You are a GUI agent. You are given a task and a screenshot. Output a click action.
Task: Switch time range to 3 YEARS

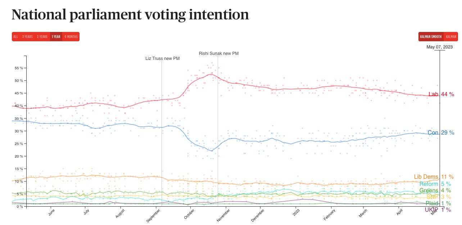pos(27,37)
